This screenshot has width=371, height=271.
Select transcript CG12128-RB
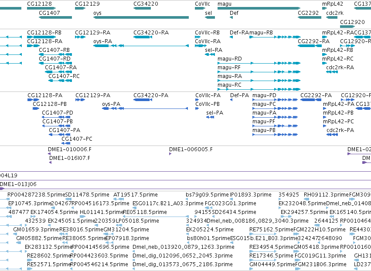click(x=44, y=33)
